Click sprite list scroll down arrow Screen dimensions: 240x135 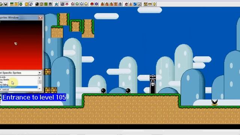click(x=39, y=88)
